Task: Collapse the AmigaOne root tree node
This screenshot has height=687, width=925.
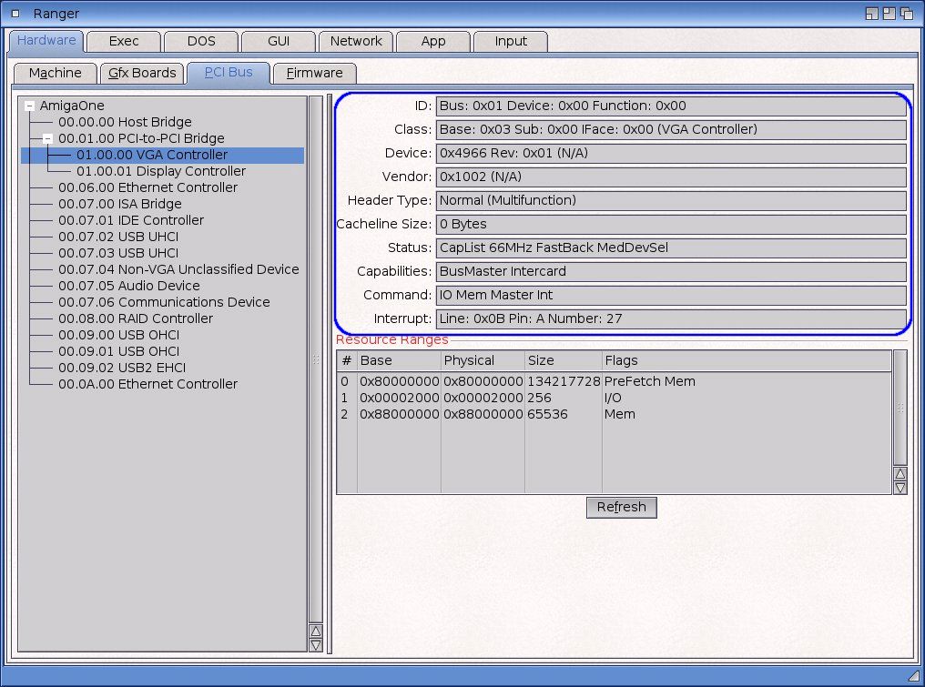Action: pos(29,106)
